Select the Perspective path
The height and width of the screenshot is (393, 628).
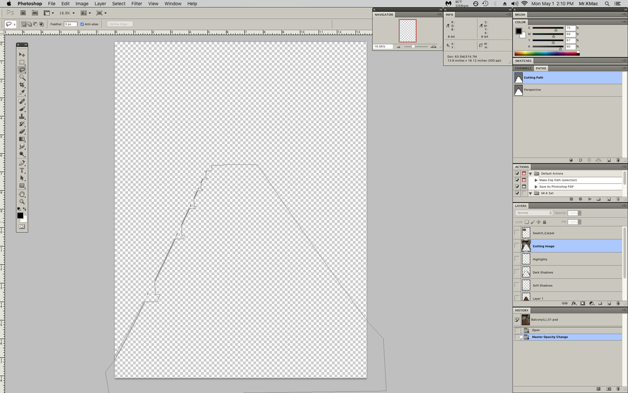(x=532, y=90)
